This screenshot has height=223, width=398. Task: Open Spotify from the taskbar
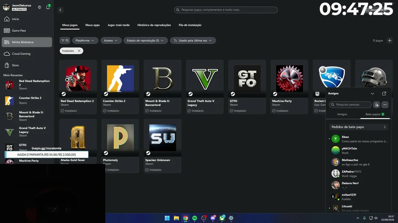[195, 218]
